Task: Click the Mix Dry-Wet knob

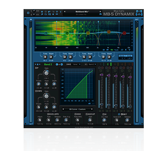Action: (x=104, y=120)
